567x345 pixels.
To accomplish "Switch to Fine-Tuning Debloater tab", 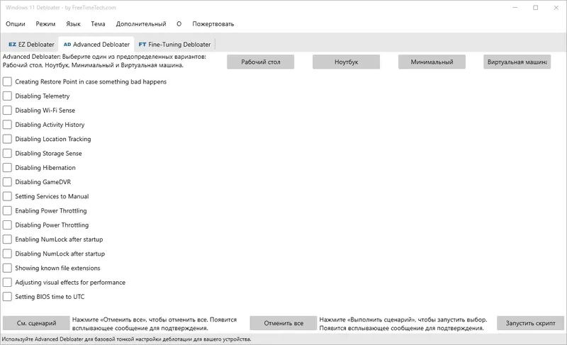I will click(174, 44).
